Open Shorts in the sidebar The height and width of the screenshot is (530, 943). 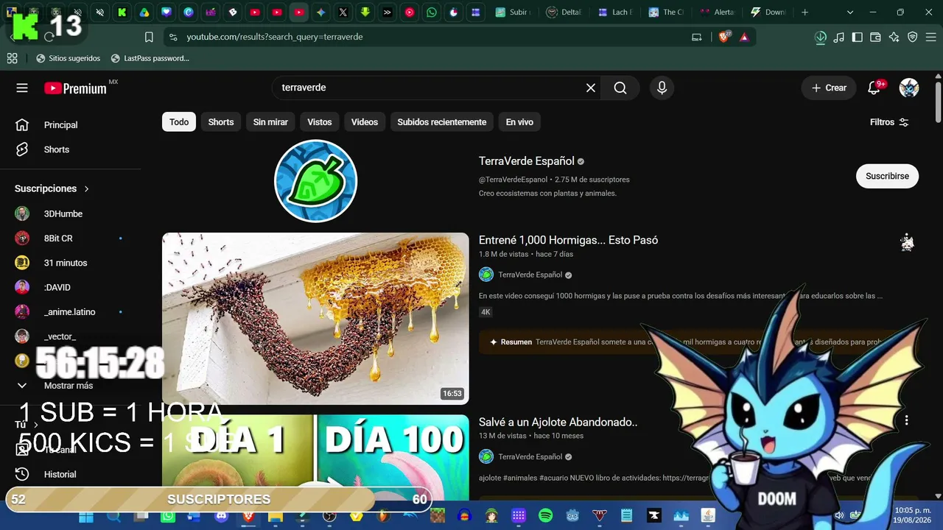tap(57, 149)
